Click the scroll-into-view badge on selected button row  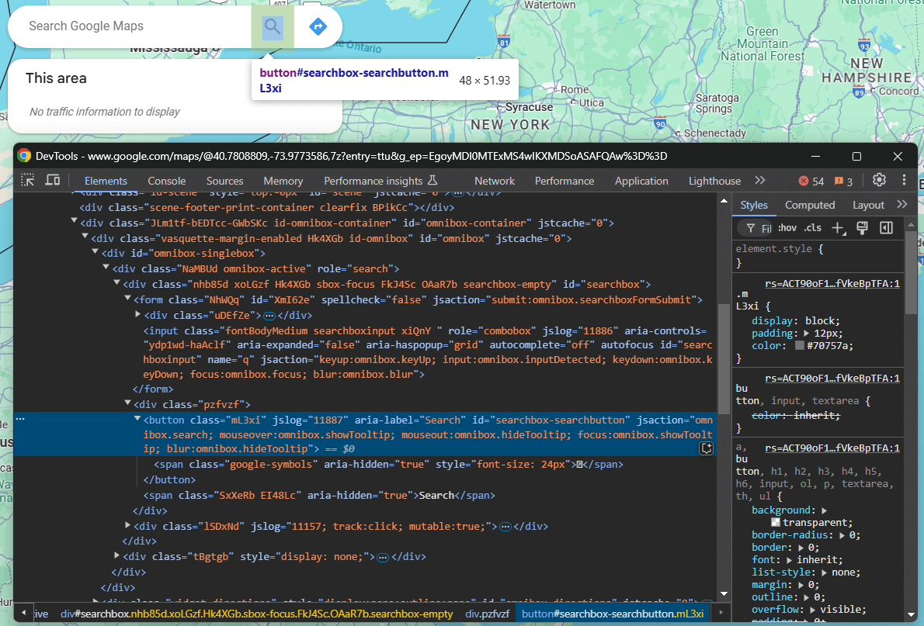tap(706, 448)
